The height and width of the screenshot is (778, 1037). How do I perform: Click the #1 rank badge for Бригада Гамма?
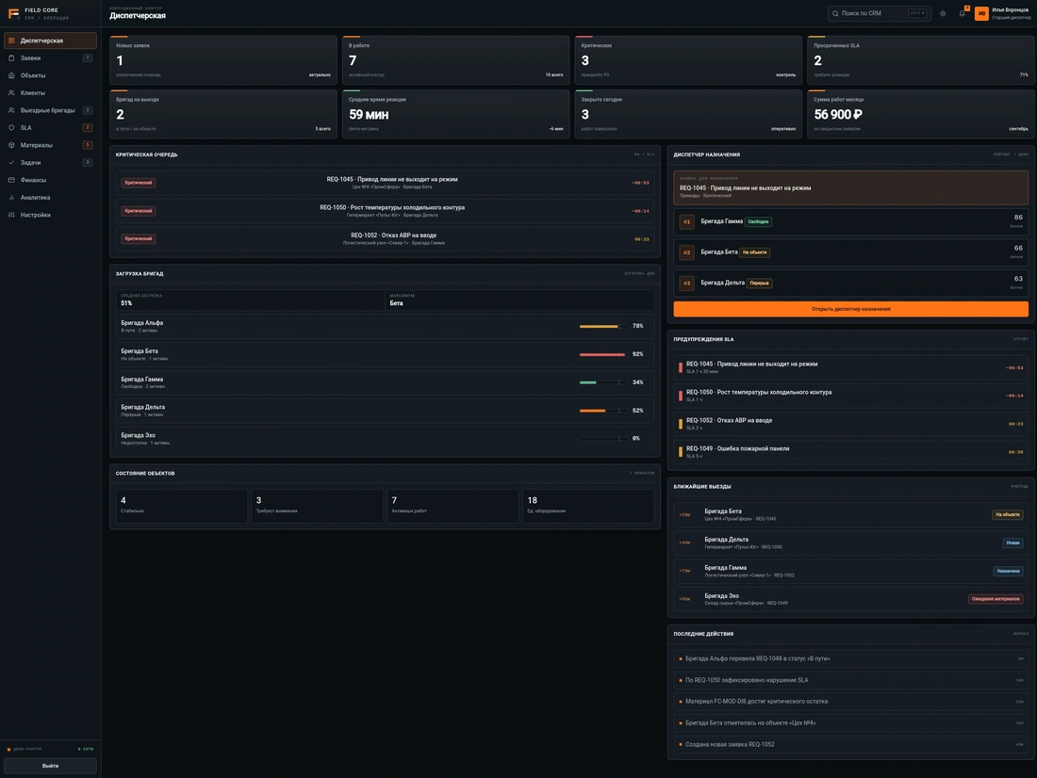point(686,222)
